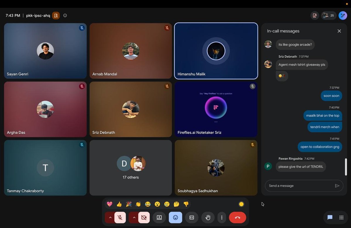The height and width of the screenshot is (228, 351).
Task: Click the message 'please give the url of TENDRIL'
Action: tap(301, 167)
